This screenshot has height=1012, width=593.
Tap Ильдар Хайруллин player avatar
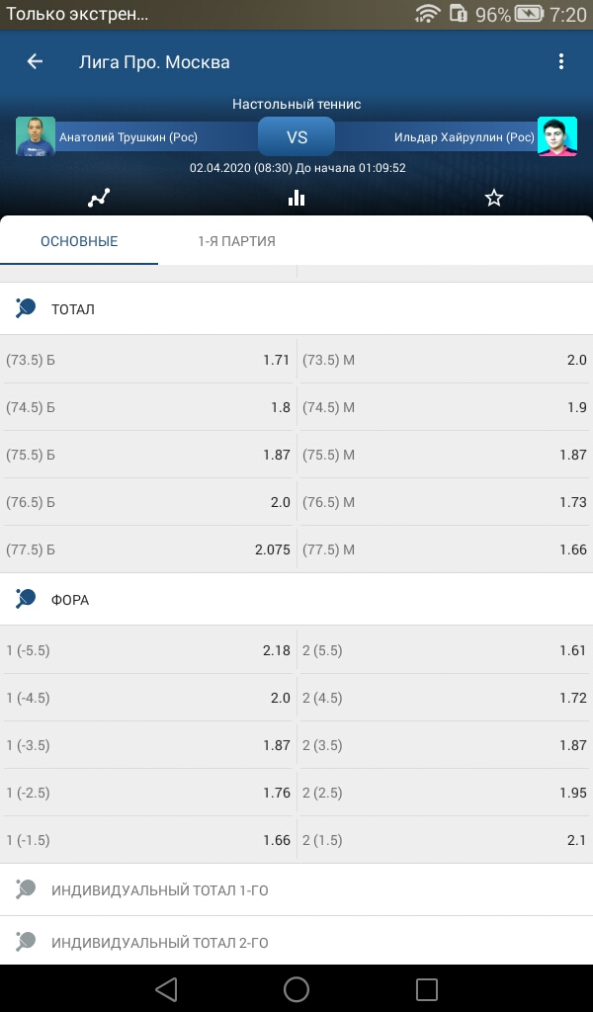[556, 136]
